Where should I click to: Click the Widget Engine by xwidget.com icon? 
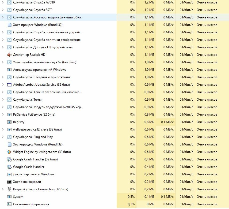[x=9, y=152]
